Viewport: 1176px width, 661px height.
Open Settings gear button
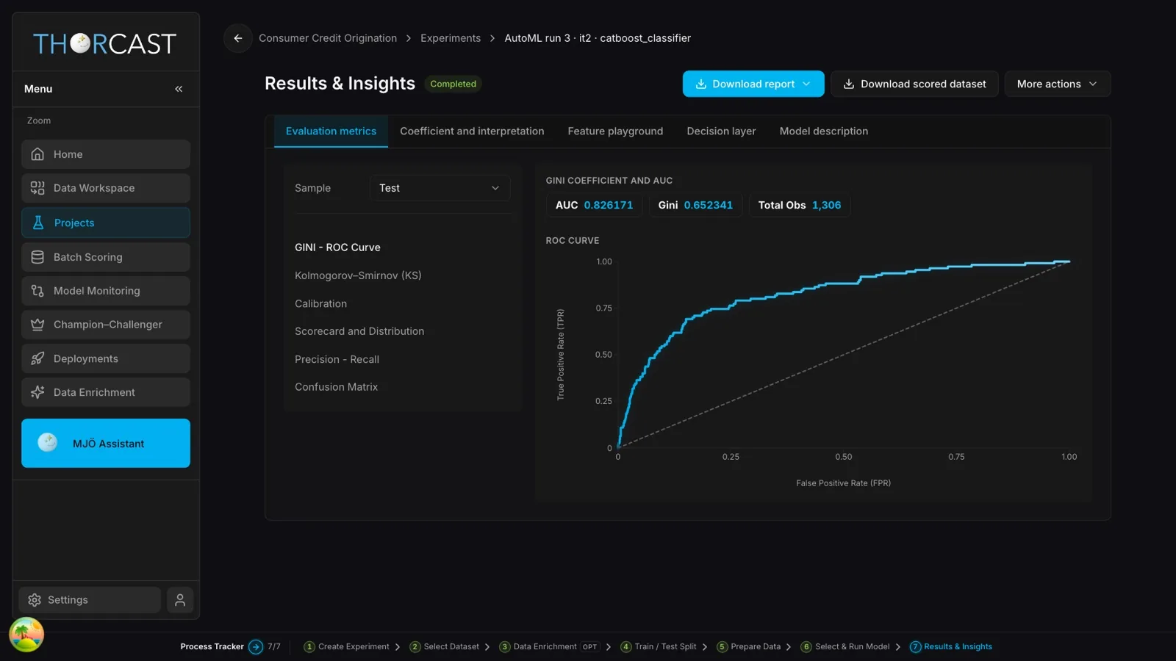point(90,600)
